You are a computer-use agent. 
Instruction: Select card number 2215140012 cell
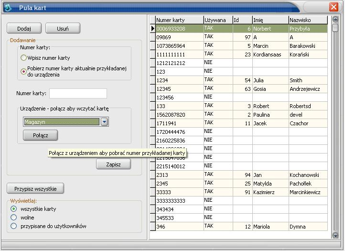pos(180,166)
